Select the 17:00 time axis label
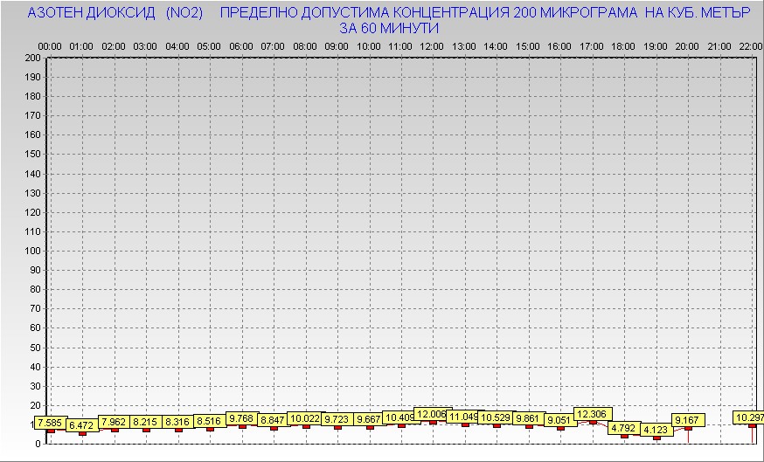This screenshot has height=462, width=764. pos(591,45)
